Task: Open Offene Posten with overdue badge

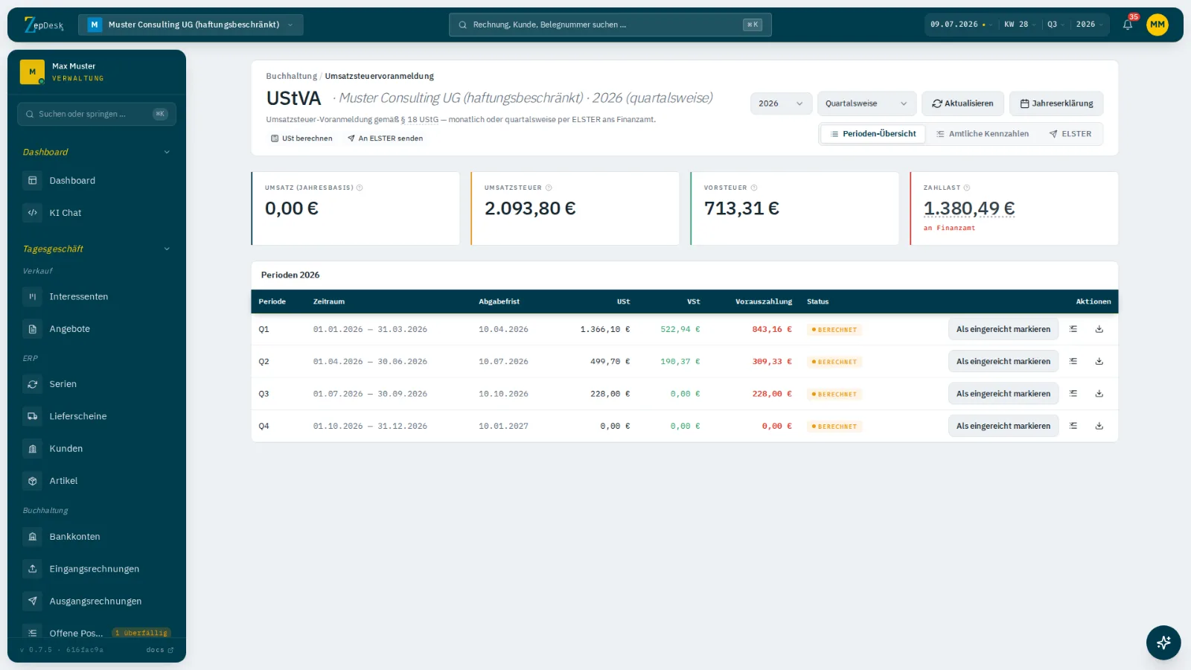Action: coord(97,633)
